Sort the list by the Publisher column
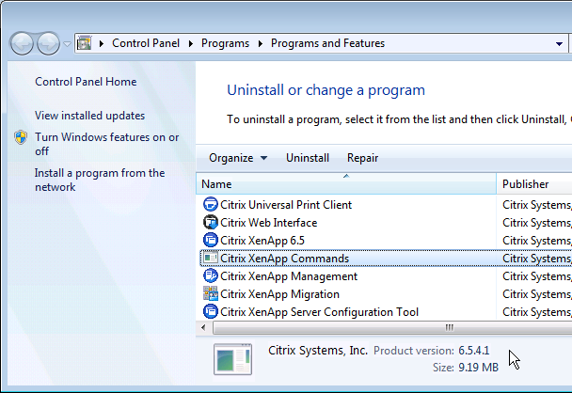The width and height of the screenshot is (572, 393). pyautogui.click(x=534, y=183)
